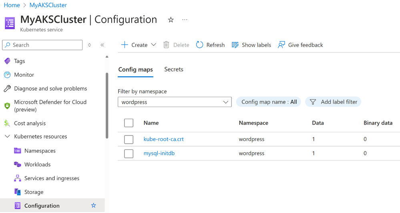
Task: Click the sidebar scroll up arrow
Action: tap(107, 57)
